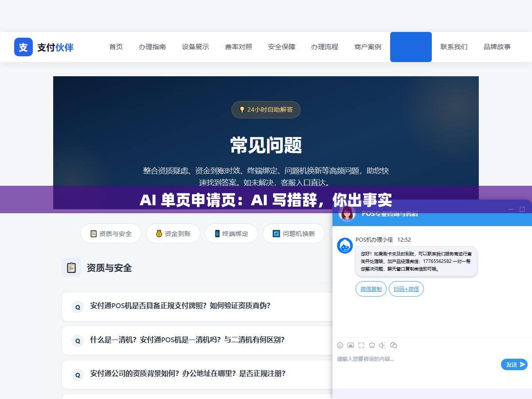
Task: Click the 发送 send button
Action: pyautogui.click(x=514, y=364)
